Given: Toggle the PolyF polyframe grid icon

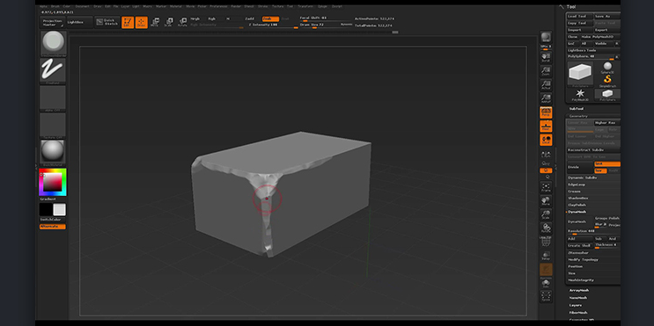Looking at the screenshot, I should pos(546,241).
